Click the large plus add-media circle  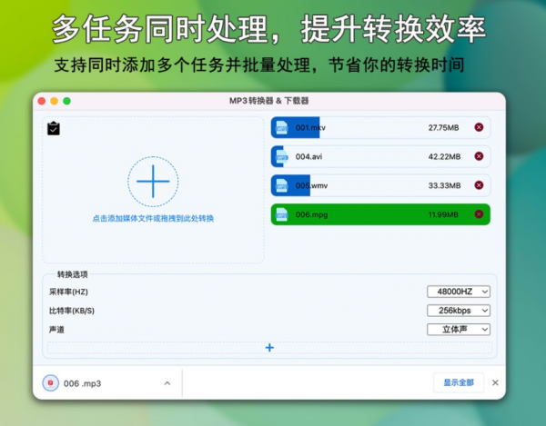coord(153,182)
